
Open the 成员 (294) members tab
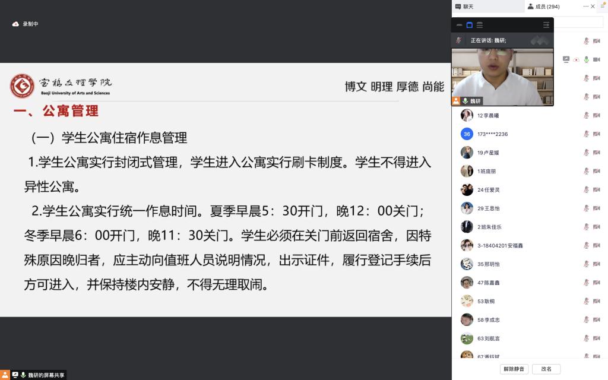tap(544, 7)
